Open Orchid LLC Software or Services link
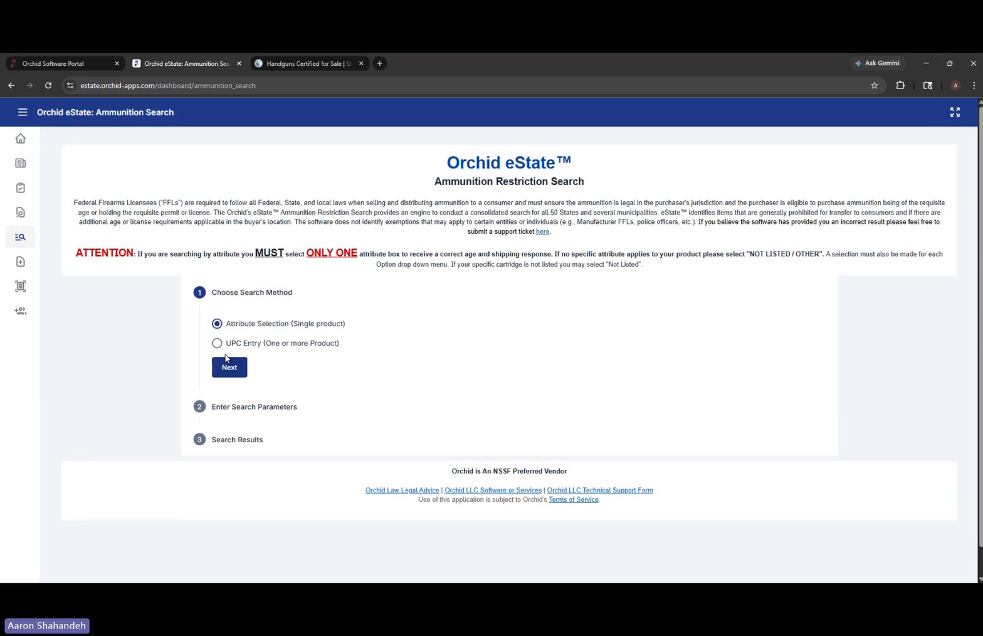 (x=493, y=490)
